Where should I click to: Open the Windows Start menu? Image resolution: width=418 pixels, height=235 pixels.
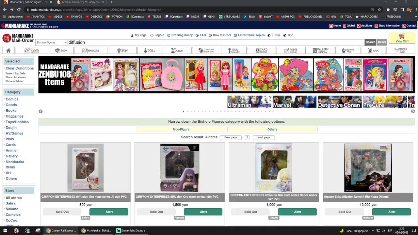point(5,230)
